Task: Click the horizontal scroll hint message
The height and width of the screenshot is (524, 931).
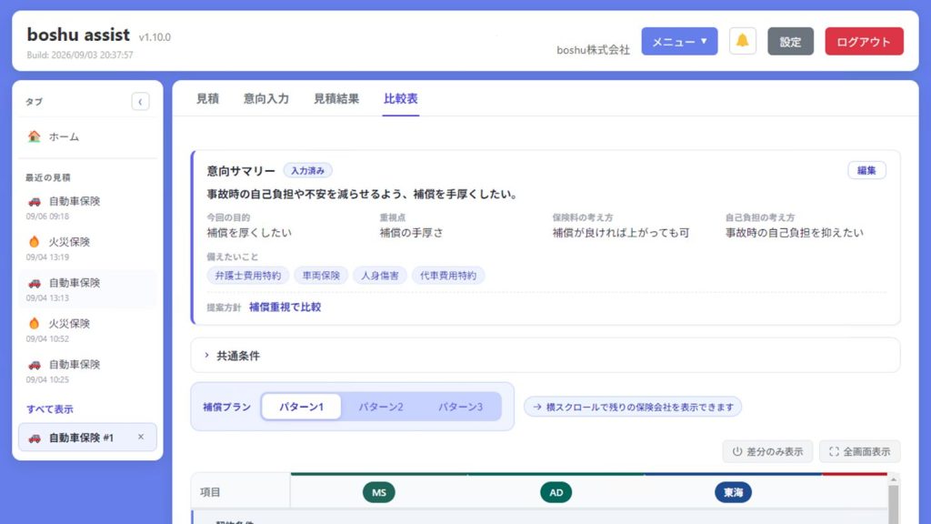Action: 633,407
